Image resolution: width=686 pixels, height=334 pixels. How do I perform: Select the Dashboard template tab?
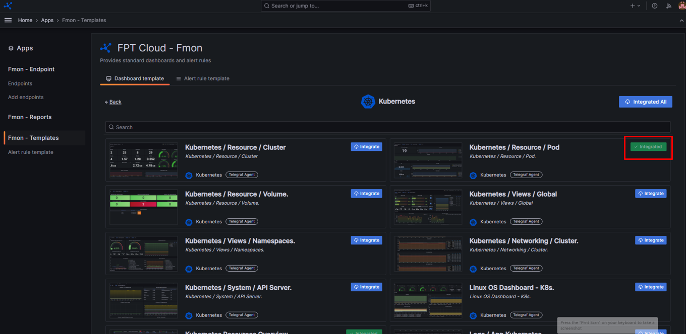(135, 78)
